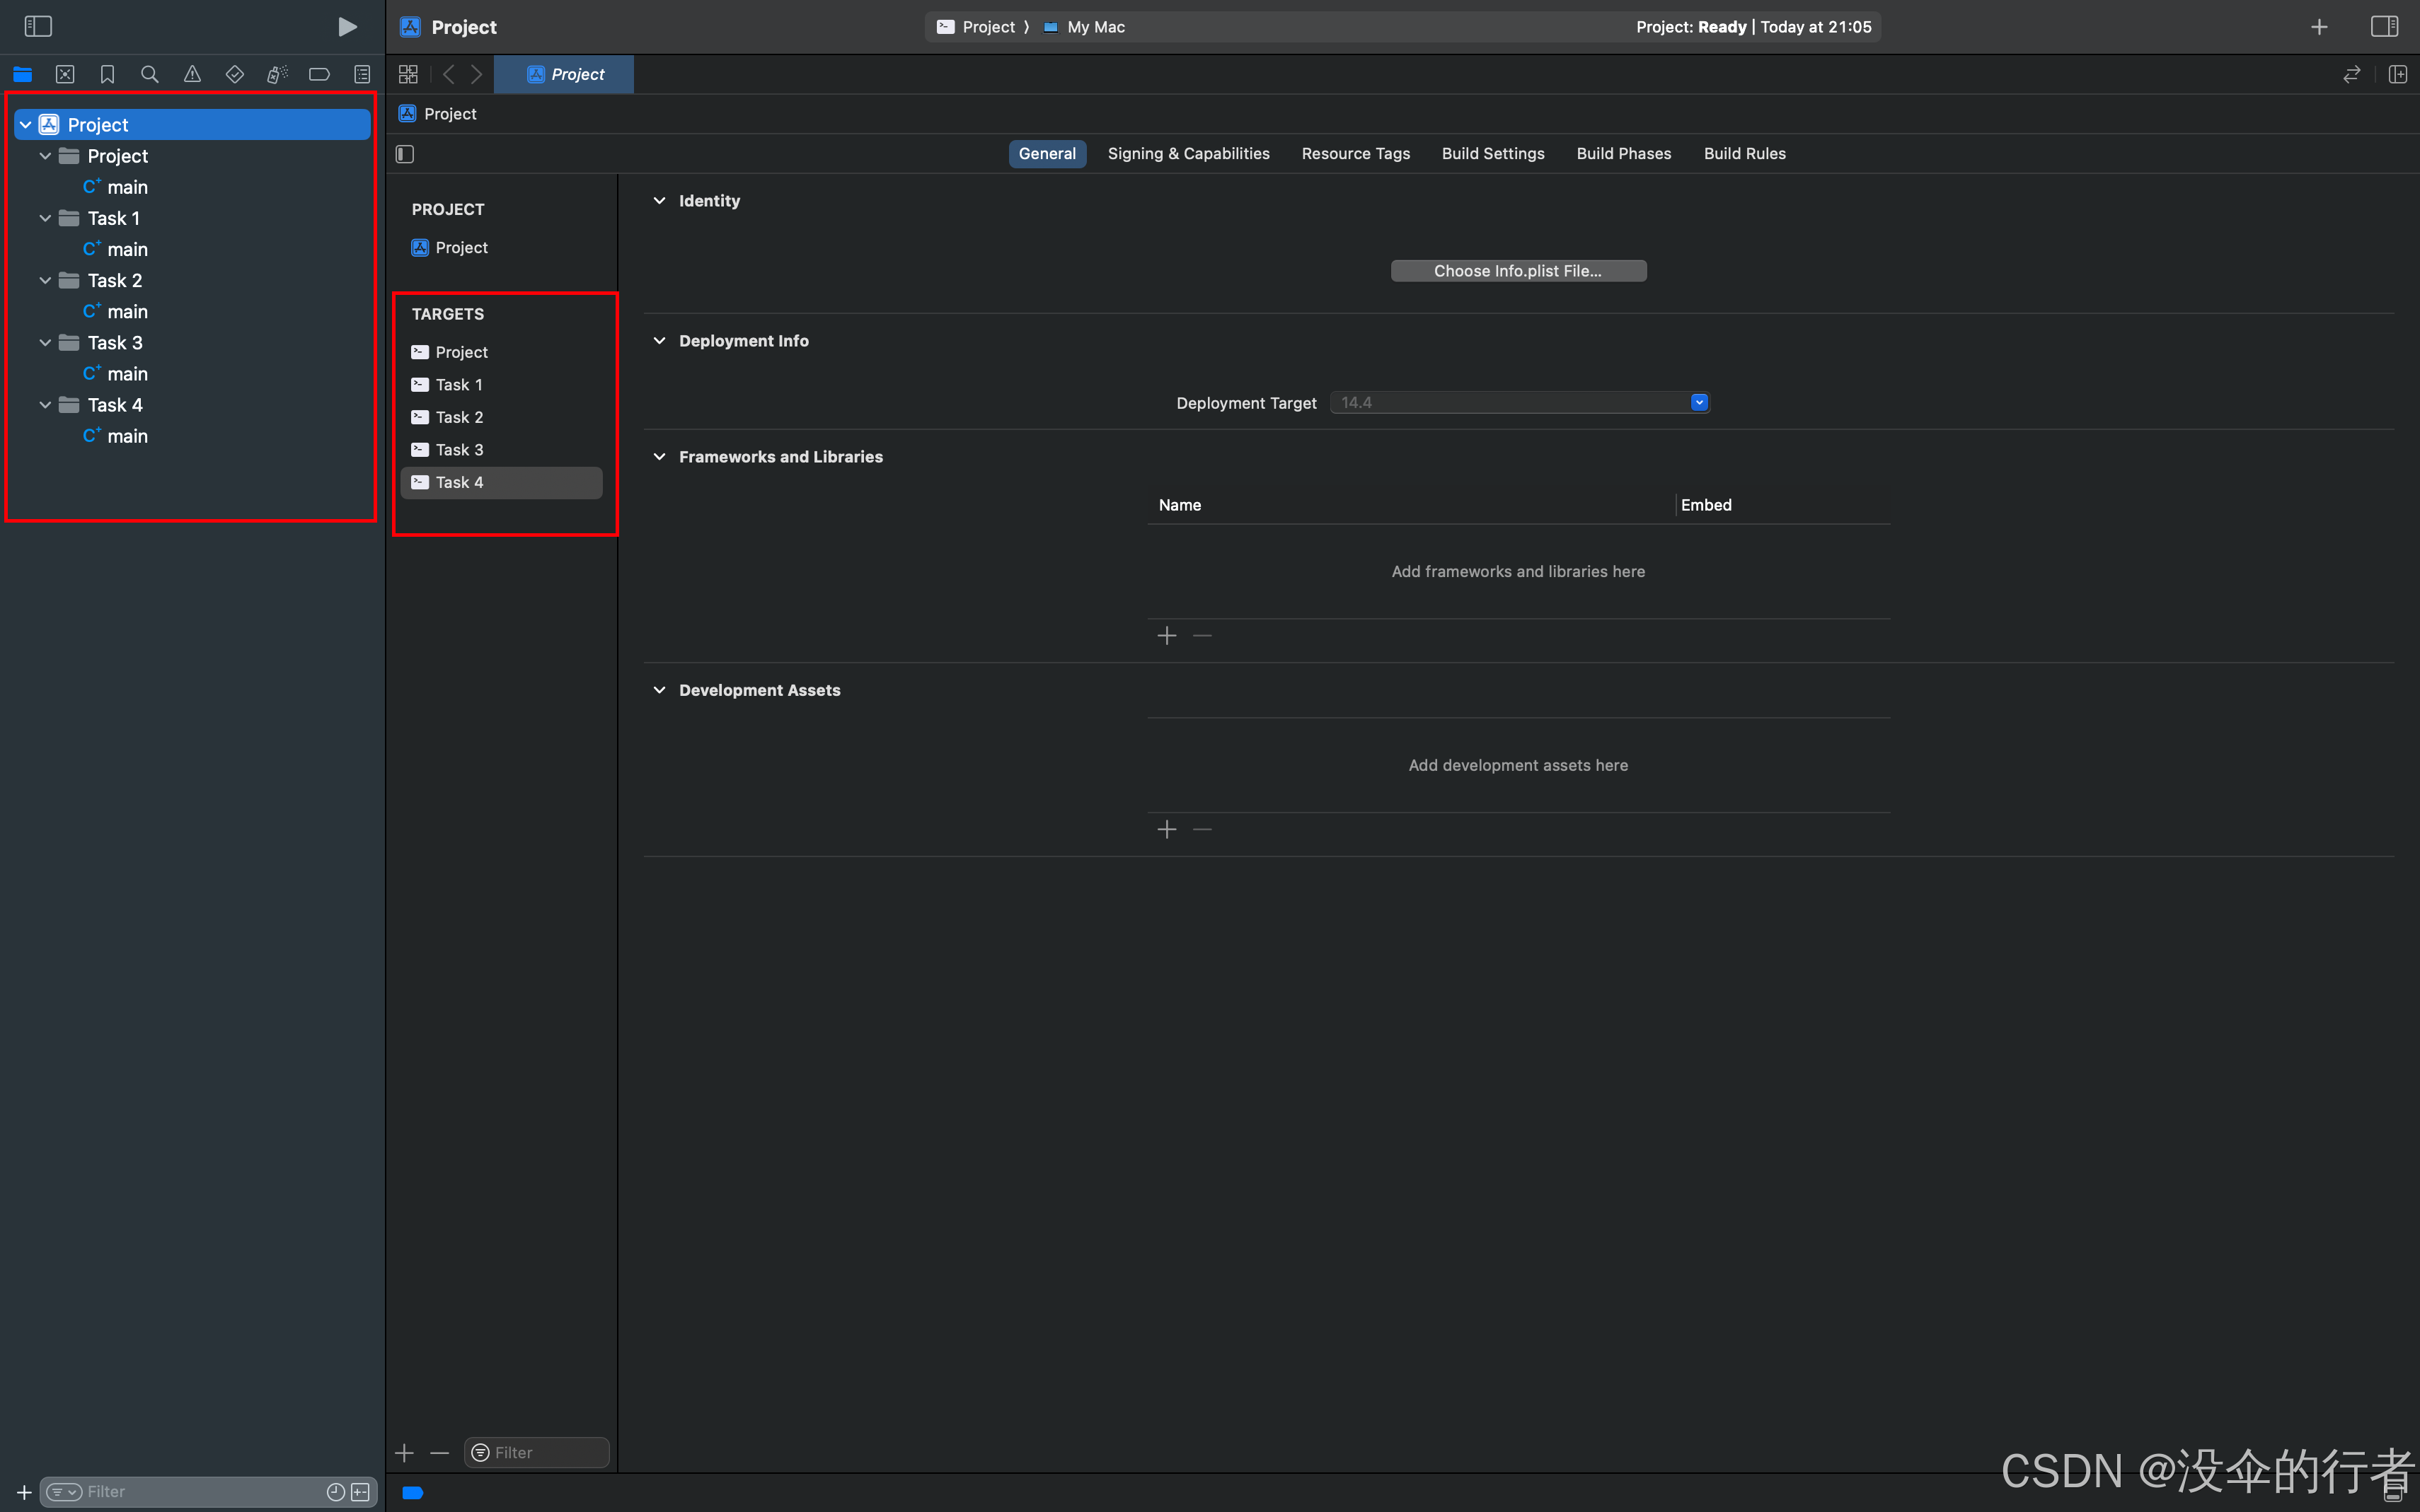This screenshot has height=1512, width=2420.
Task: Remove the selected target with minus
Action: (x=439, y=1452)
